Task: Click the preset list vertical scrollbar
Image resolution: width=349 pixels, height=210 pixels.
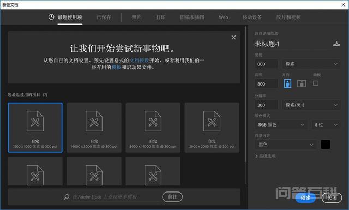Action: click(x=246, y=95)
